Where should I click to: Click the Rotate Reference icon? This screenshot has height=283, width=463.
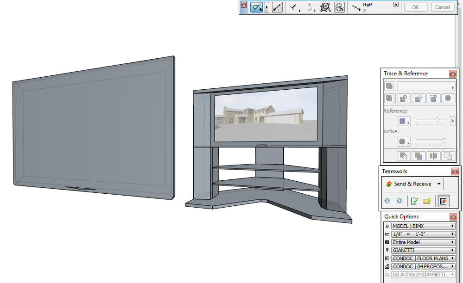pos(419,98)
